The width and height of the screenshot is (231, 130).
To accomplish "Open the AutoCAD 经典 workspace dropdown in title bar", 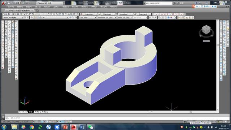I will (51, 3).
